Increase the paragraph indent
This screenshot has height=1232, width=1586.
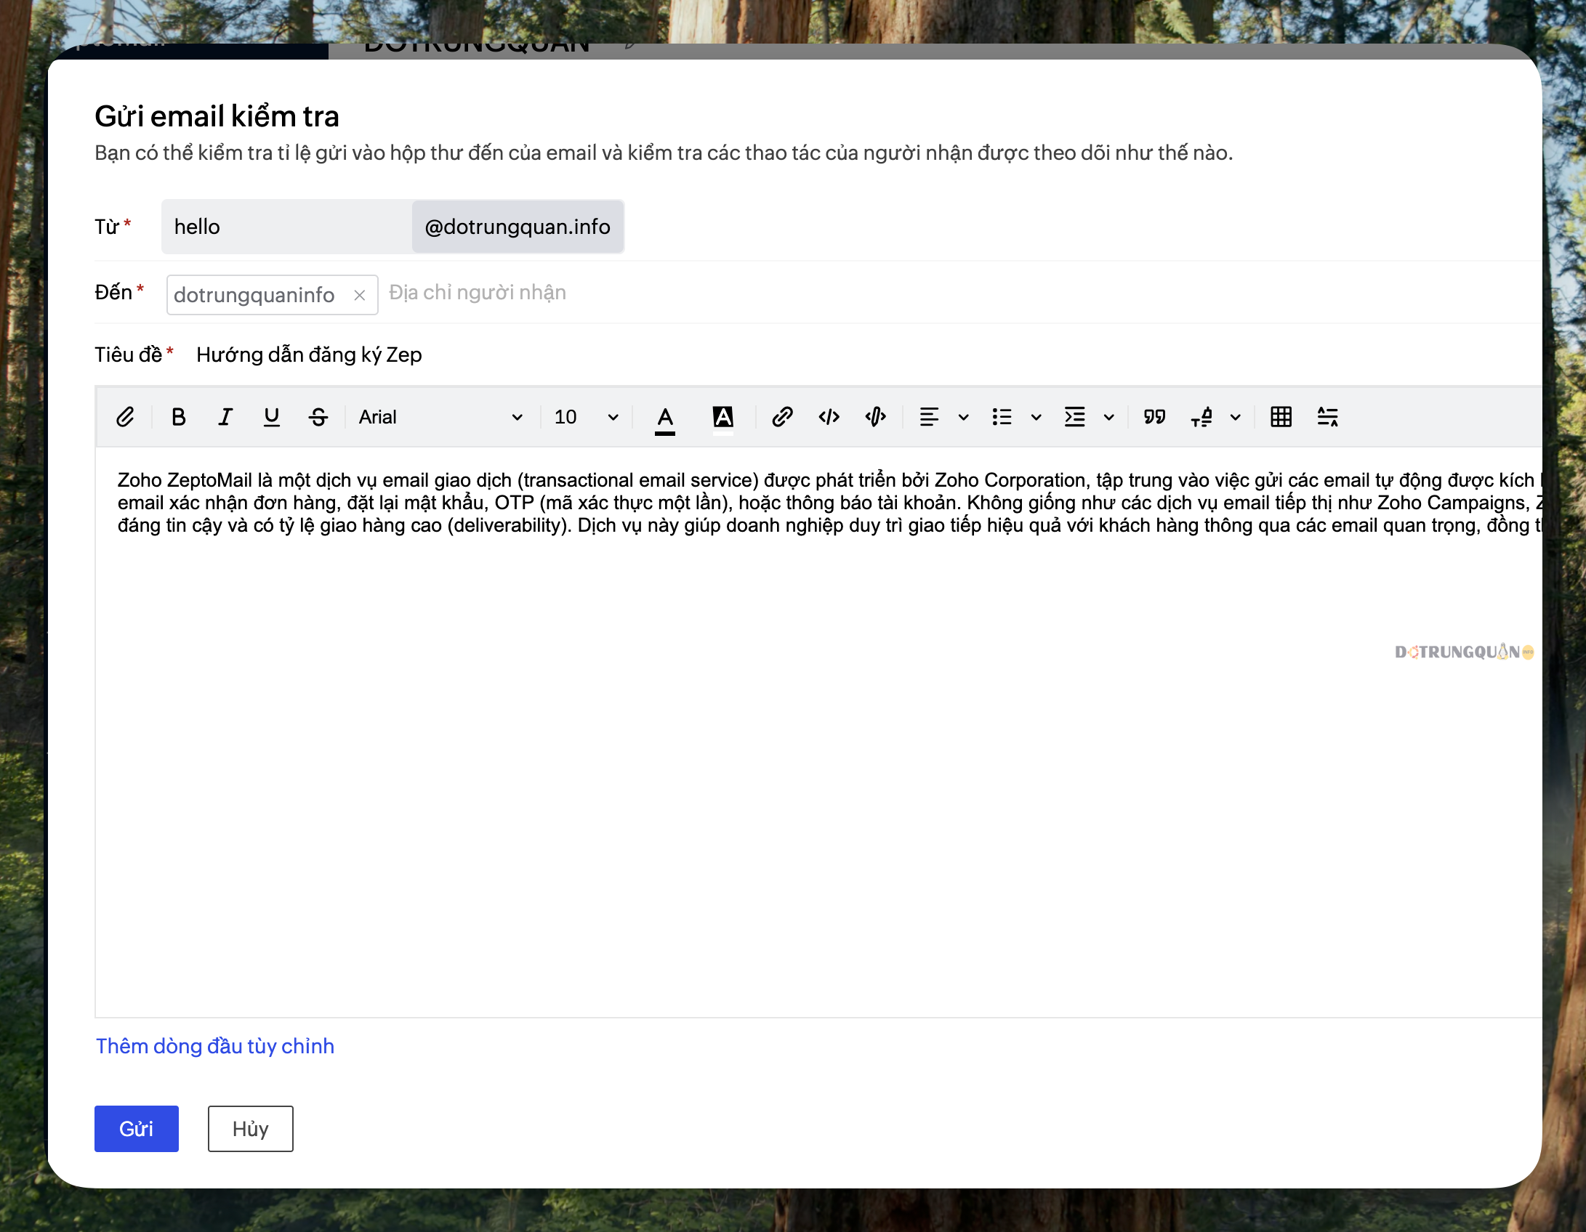[1074, 417]
